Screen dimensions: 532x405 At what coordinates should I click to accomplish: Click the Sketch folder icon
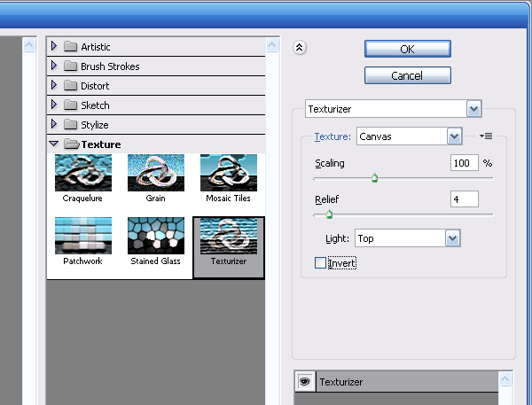click(70, 105)
